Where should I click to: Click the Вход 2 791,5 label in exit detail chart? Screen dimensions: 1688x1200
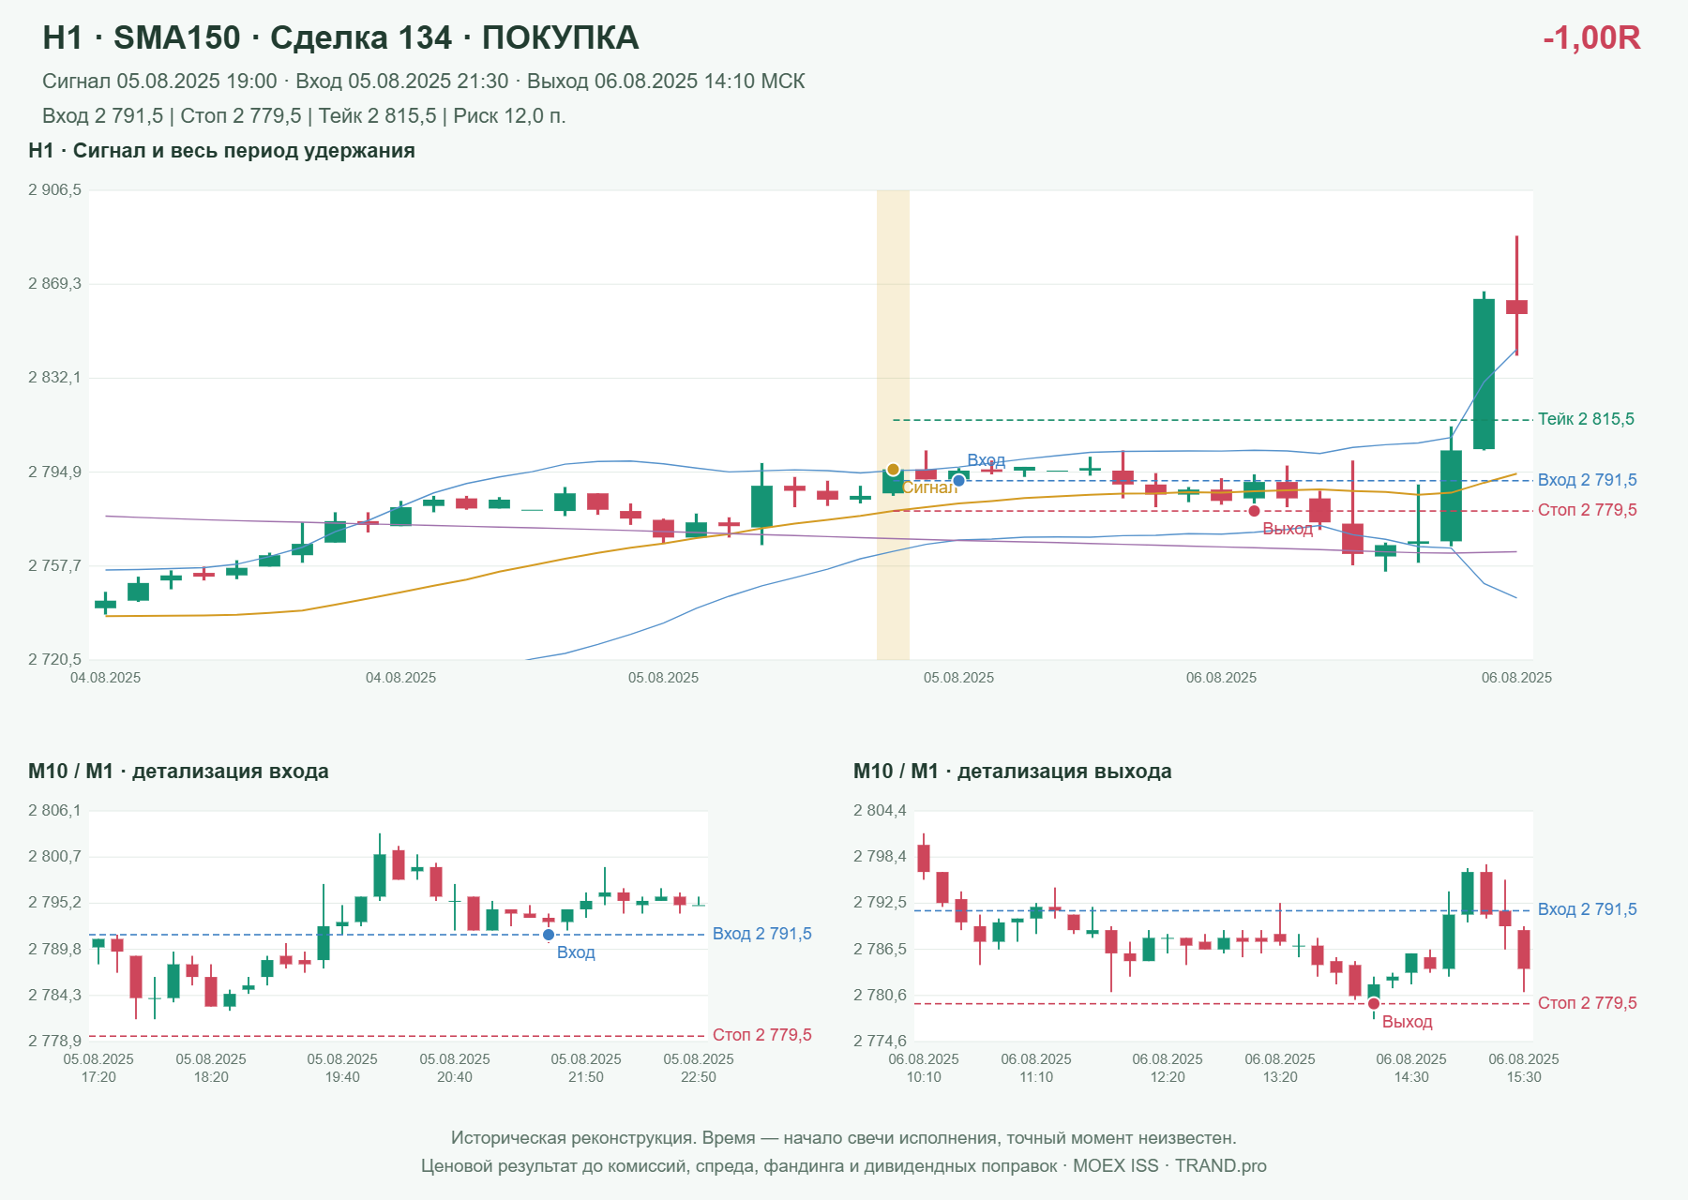1588,909
